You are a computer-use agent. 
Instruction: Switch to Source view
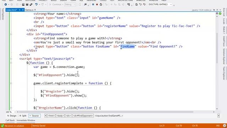click(x=34, y=116)
